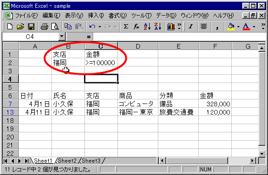Image resolution: width=268 pixels, height=175 pixels.
Task: Click the Print icon
Action: [45, 27]
